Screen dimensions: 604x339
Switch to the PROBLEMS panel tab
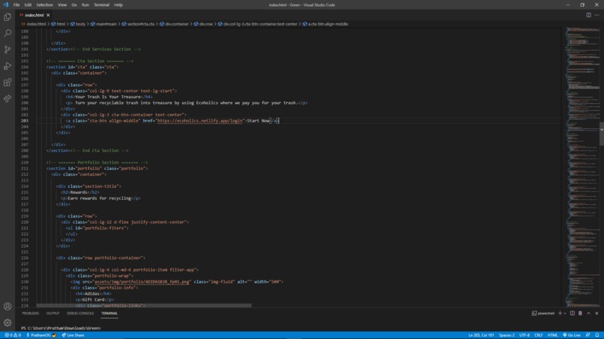tap(31, 314)
